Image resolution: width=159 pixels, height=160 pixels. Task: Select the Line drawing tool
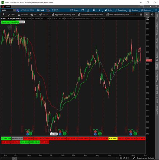11,14
